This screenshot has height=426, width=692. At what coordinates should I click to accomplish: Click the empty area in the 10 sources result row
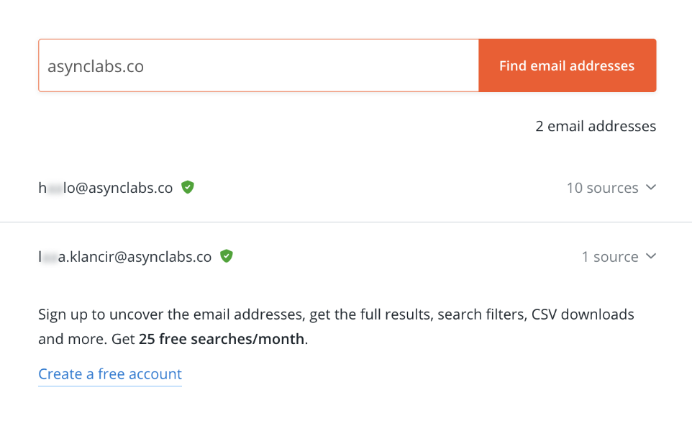click(x=380, y=188)
